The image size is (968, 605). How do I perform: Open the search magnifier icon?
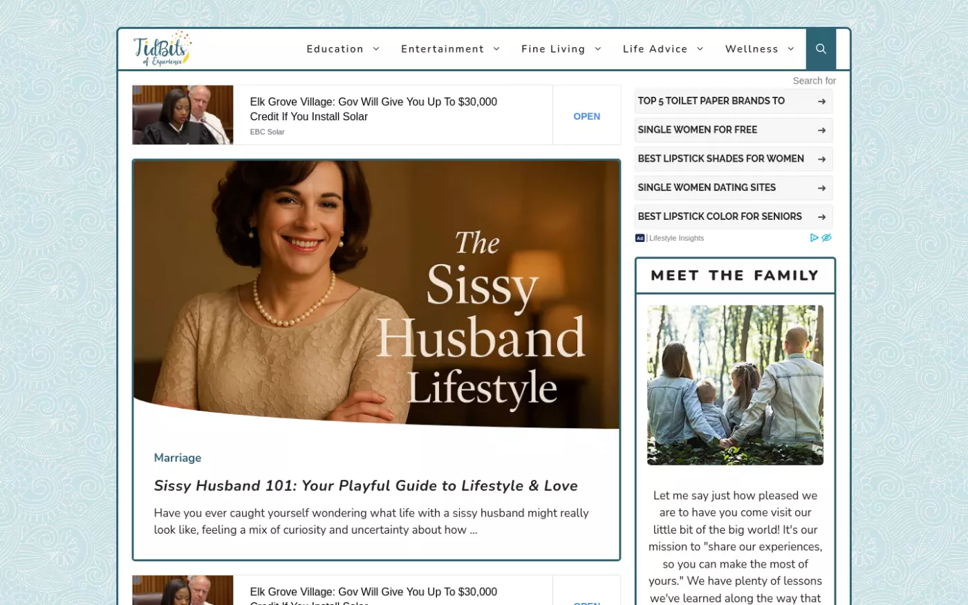pyautogui.click(x=821, y=49)
